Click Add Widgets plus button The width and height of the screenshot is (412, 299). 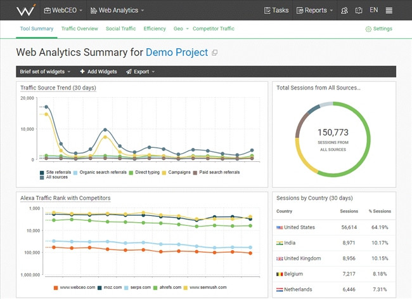point(98,72)
